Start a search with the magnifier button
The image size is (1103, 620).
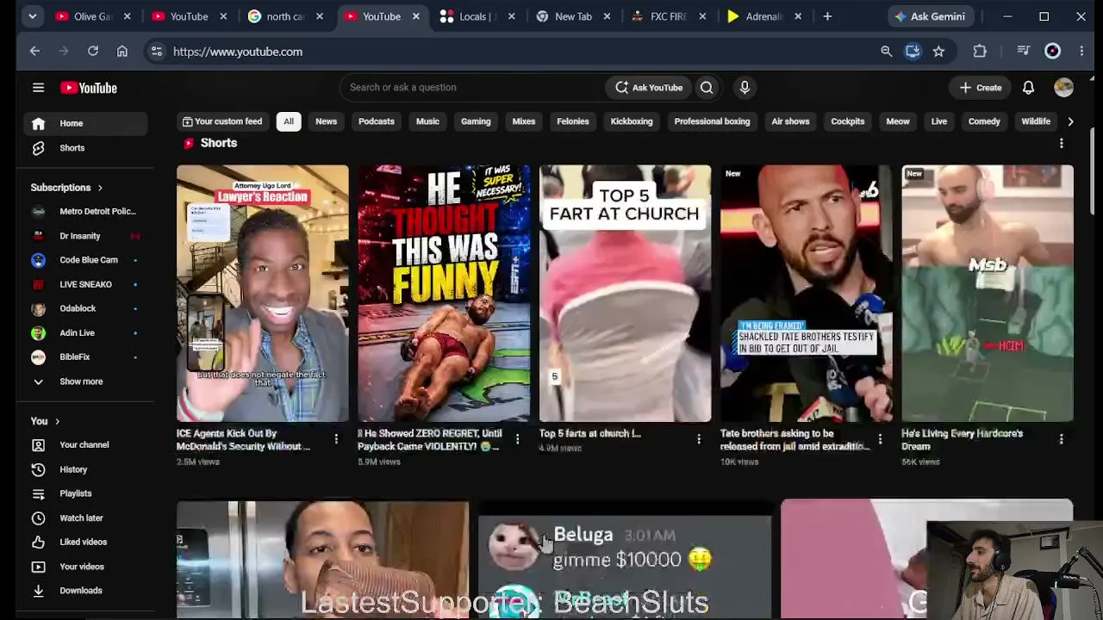coord(707,87)
